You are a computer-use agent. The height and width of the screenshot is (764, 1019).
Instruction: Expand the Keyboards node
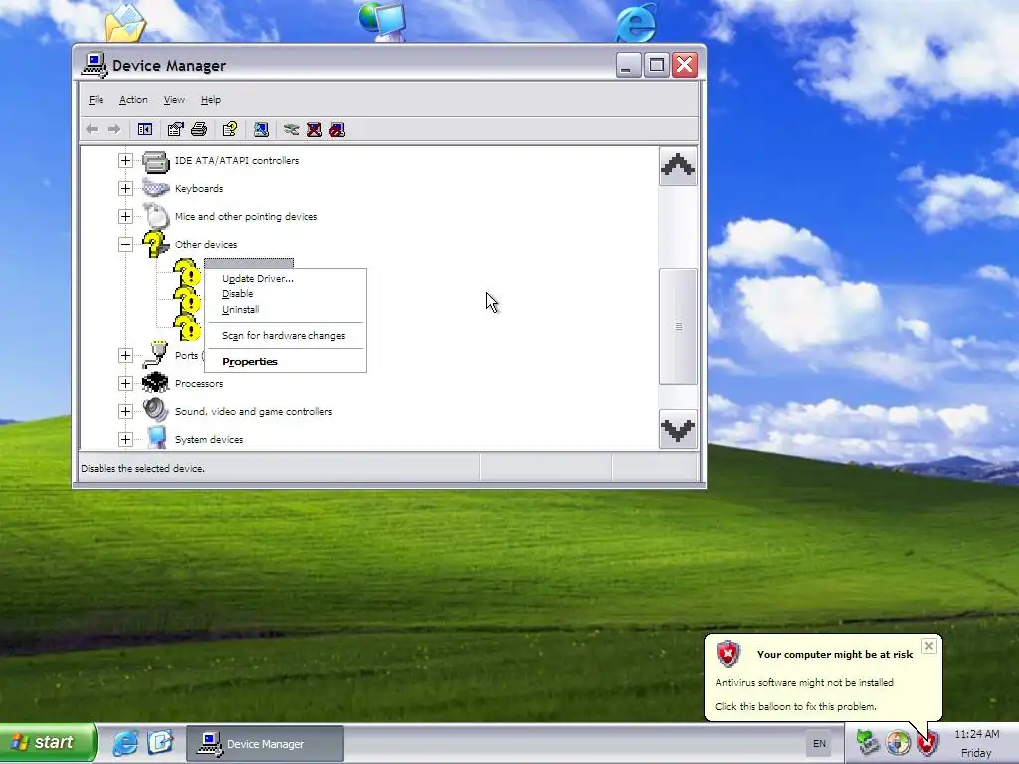pos(126,188)
